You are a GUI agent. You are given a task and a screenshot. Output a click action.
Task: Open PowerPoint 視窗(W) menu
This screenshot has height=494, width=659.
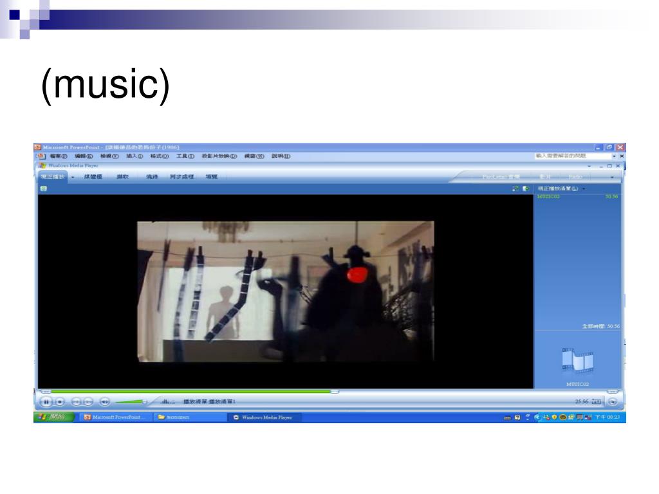254,156
